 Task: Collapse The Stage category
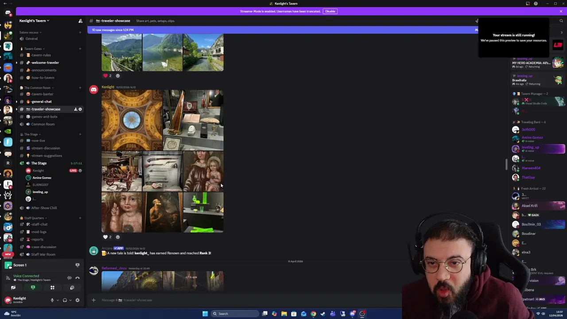(30, 134)
